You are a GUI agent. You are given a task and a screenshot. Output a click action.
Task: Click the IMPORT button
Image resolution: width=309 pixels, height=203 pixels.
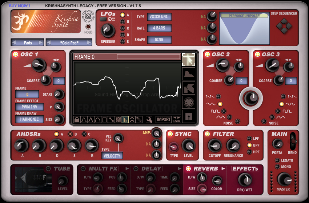tap(163, 120)
